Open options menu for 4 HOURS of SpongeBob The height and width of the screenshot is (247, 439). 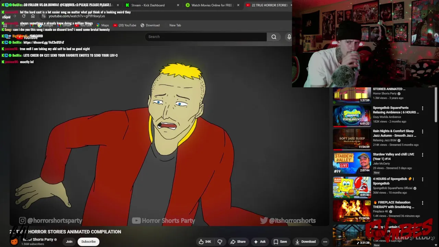[x=423, y=179]
